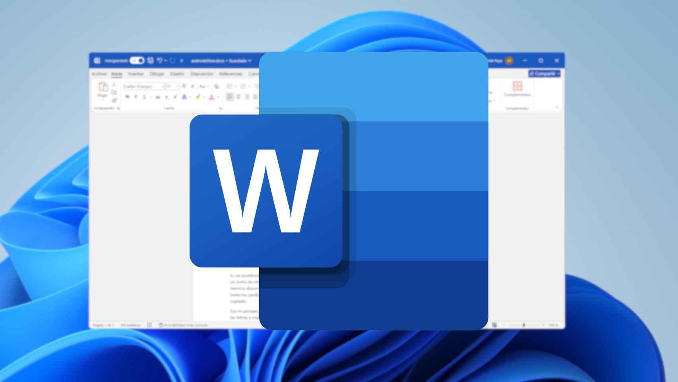Click the user account avatar

(x=509, y=60)
